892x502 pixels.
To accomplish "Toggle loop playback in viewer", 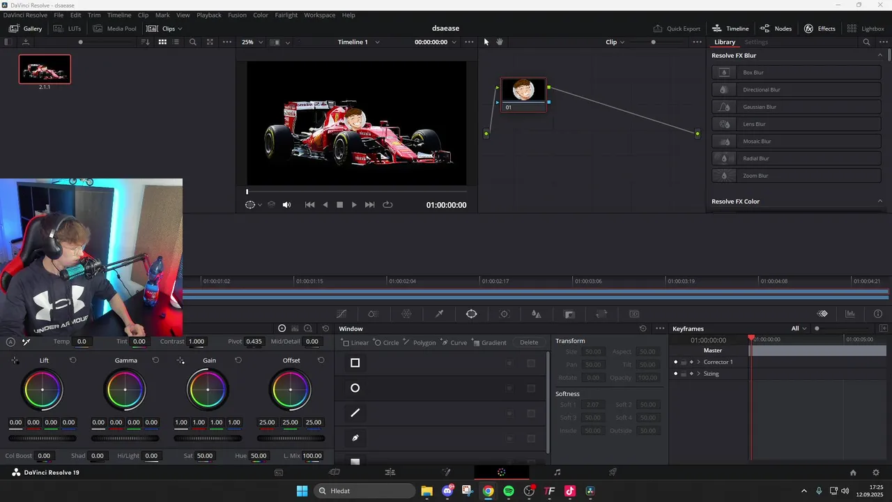I will tap(388, 205).
